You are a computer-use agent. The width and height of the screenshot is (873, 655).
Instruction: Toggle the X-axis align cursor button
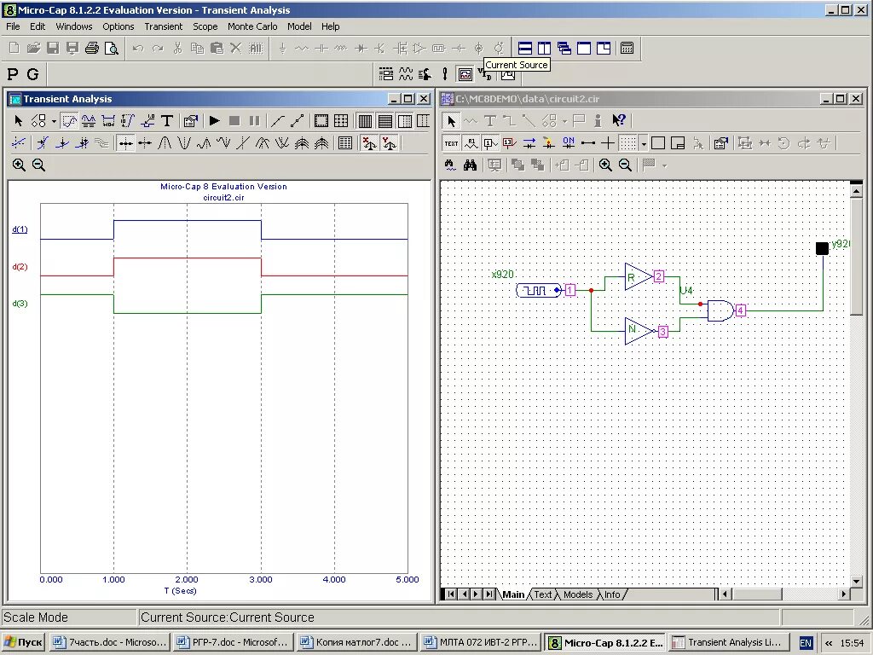click(x=368, y=143)
